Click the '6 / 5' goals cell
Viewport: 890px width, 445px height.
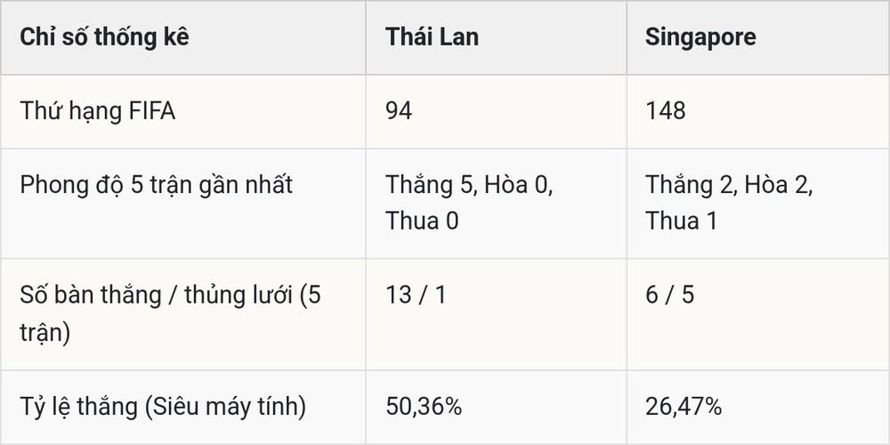coord(669,295)
